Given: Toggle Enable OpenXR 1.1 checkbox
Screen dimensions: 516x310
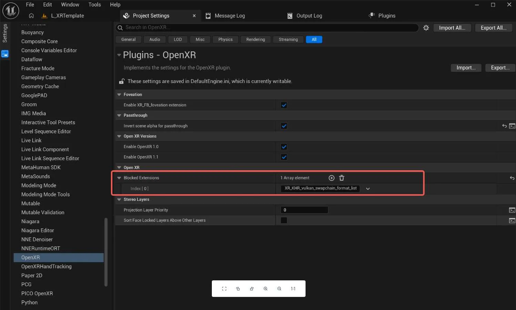Looking at the screenshot, I should click(x=284, y=157).
